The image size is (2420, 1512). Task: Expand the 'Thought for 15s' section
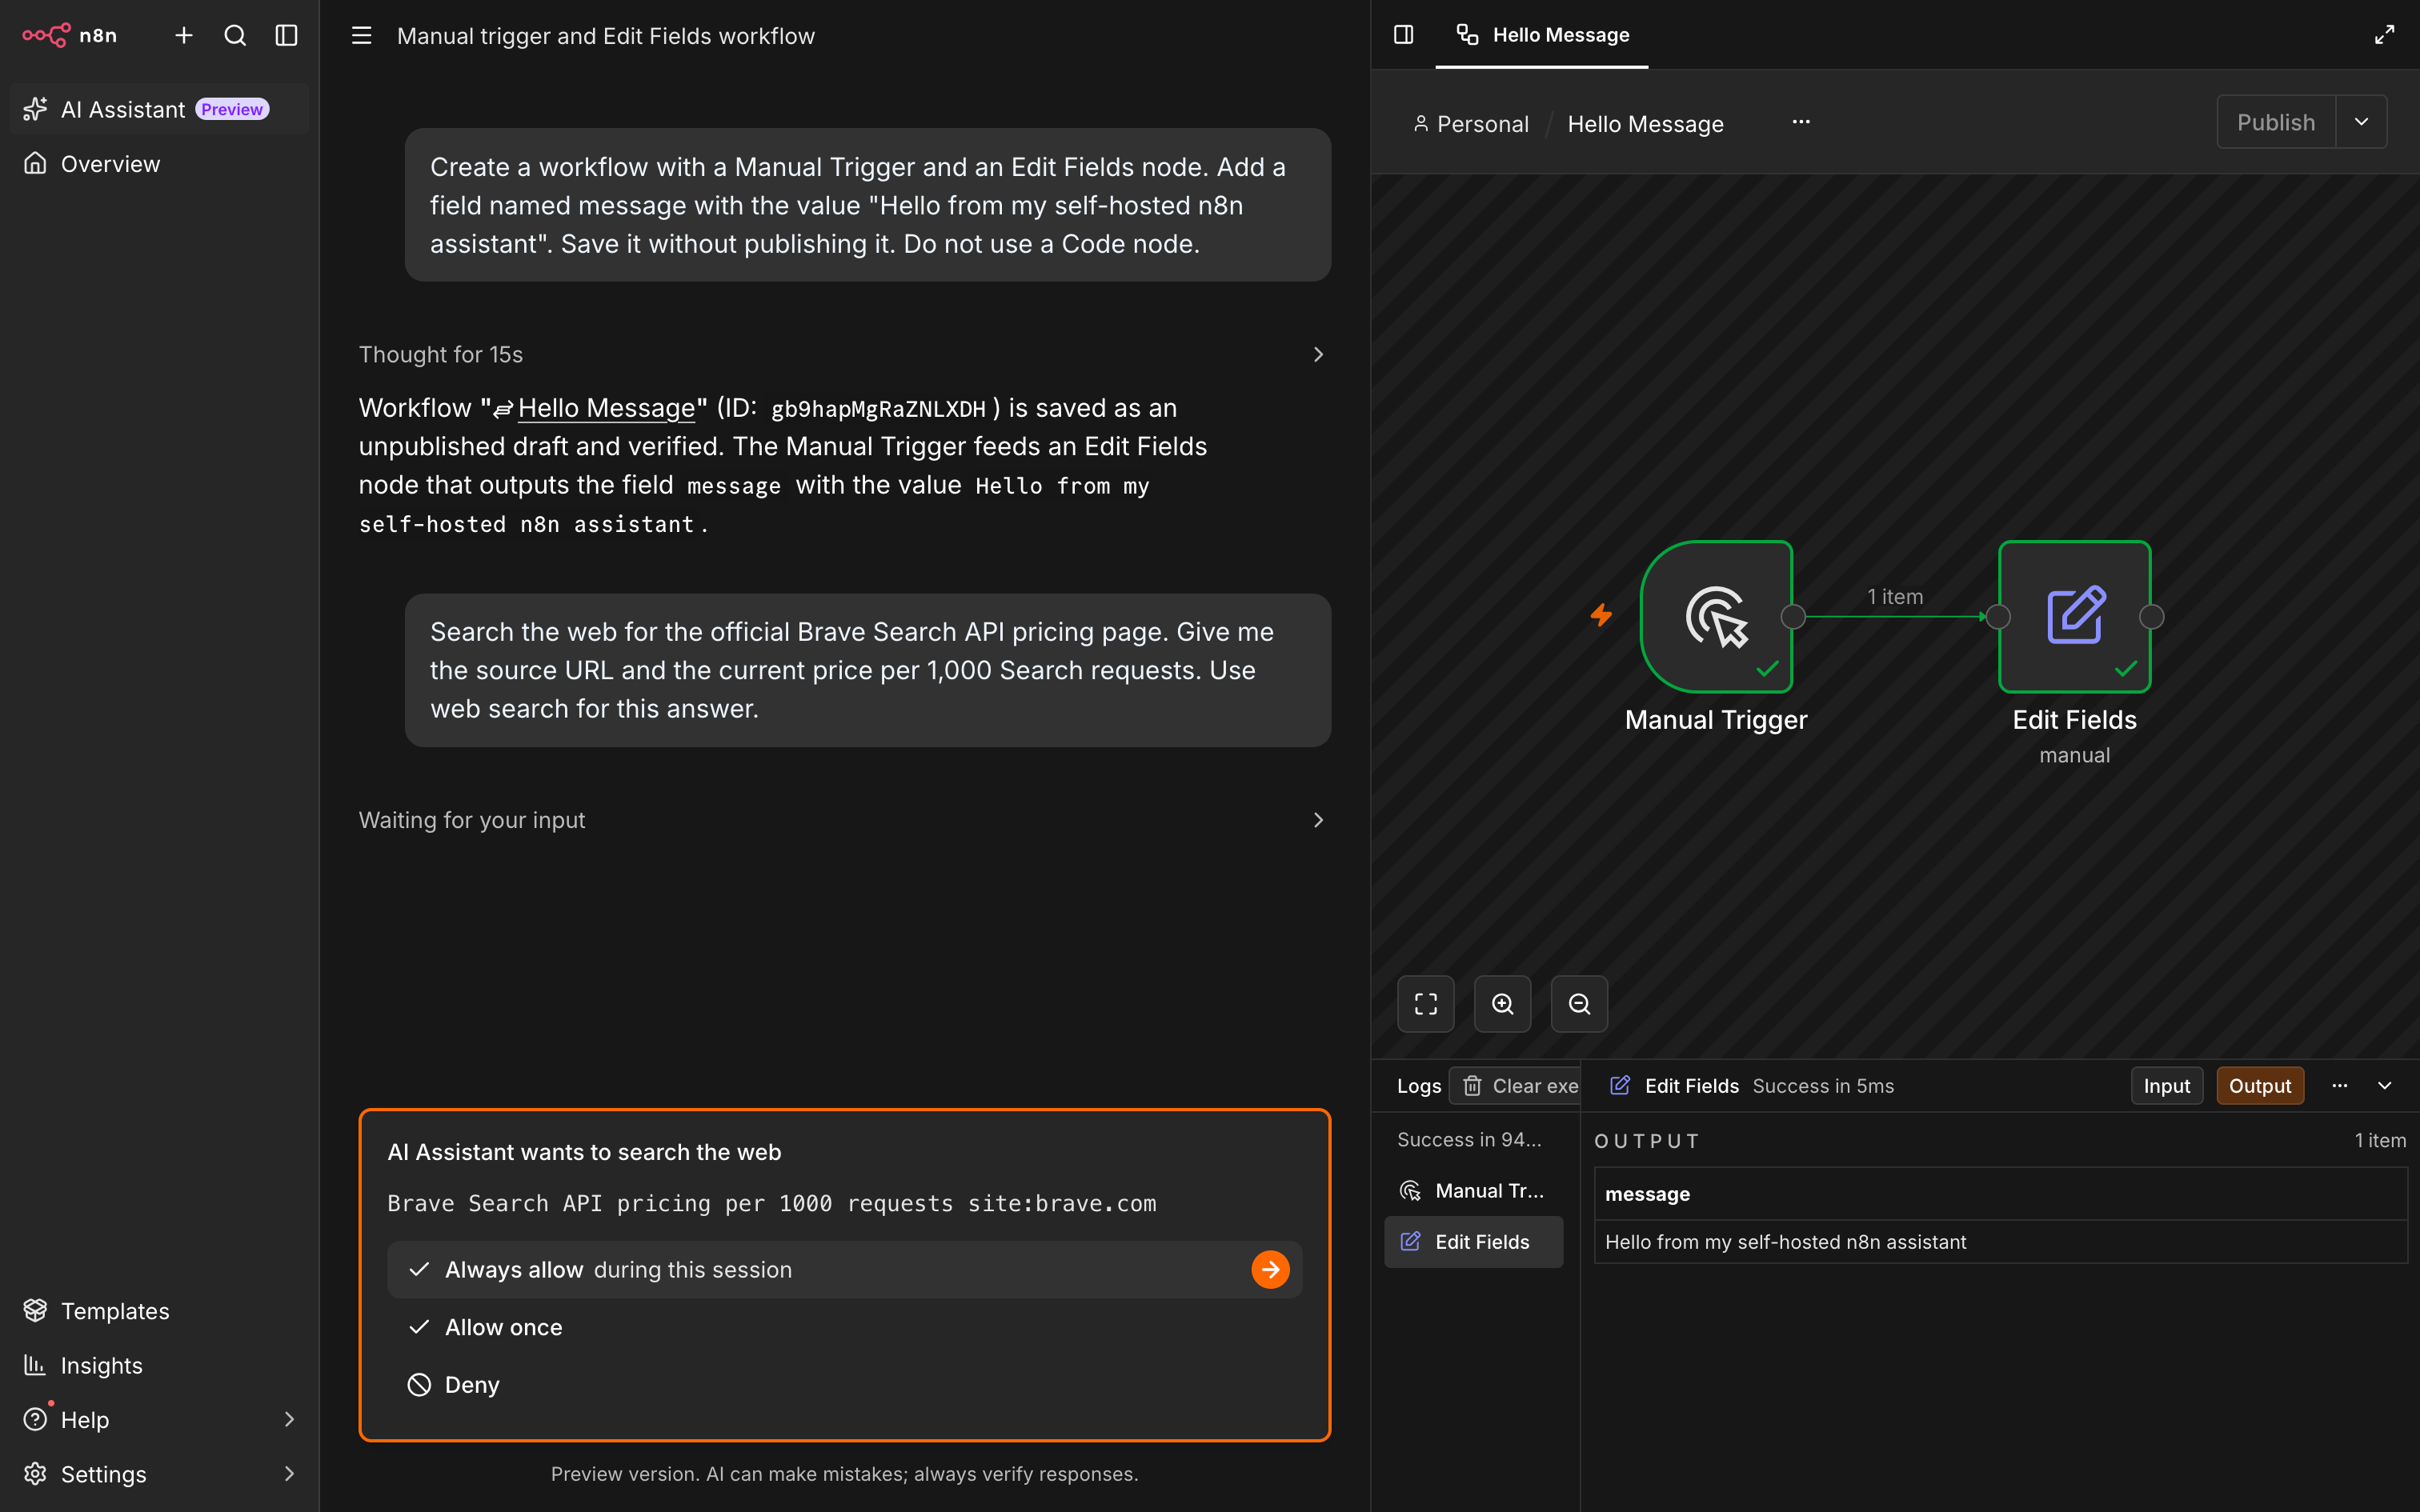coord(844,354)
